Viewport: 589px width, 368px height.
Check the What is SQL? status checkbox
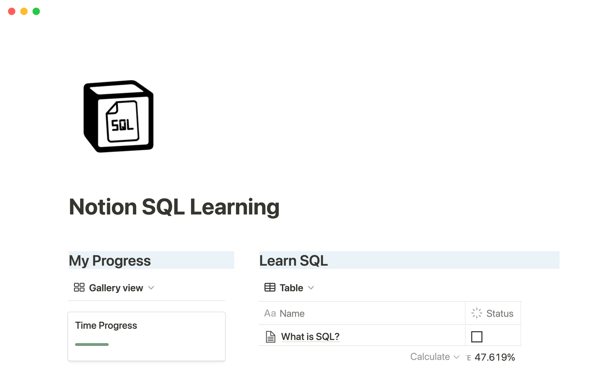tap(477, 336)
